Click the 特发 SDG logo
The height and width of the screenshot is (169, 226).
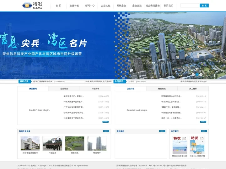point(32,5)
